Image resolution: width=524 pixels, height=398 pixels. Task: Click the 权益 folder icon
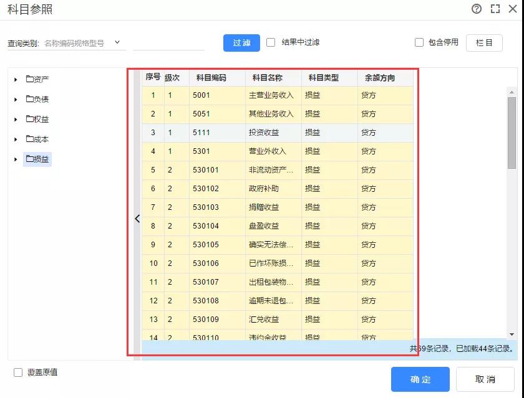click(29, 119)
